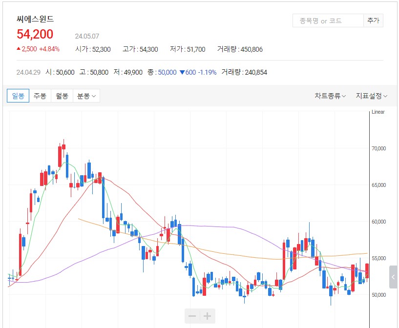399x328 pixels.
Task: Switch to the 월봉 monthly chart tab
Action: 62,96
